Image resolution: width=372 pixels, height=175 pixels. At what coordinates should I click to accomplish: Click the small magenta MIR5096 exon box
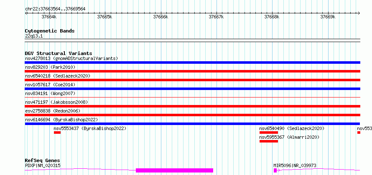[x=275, y=170]
